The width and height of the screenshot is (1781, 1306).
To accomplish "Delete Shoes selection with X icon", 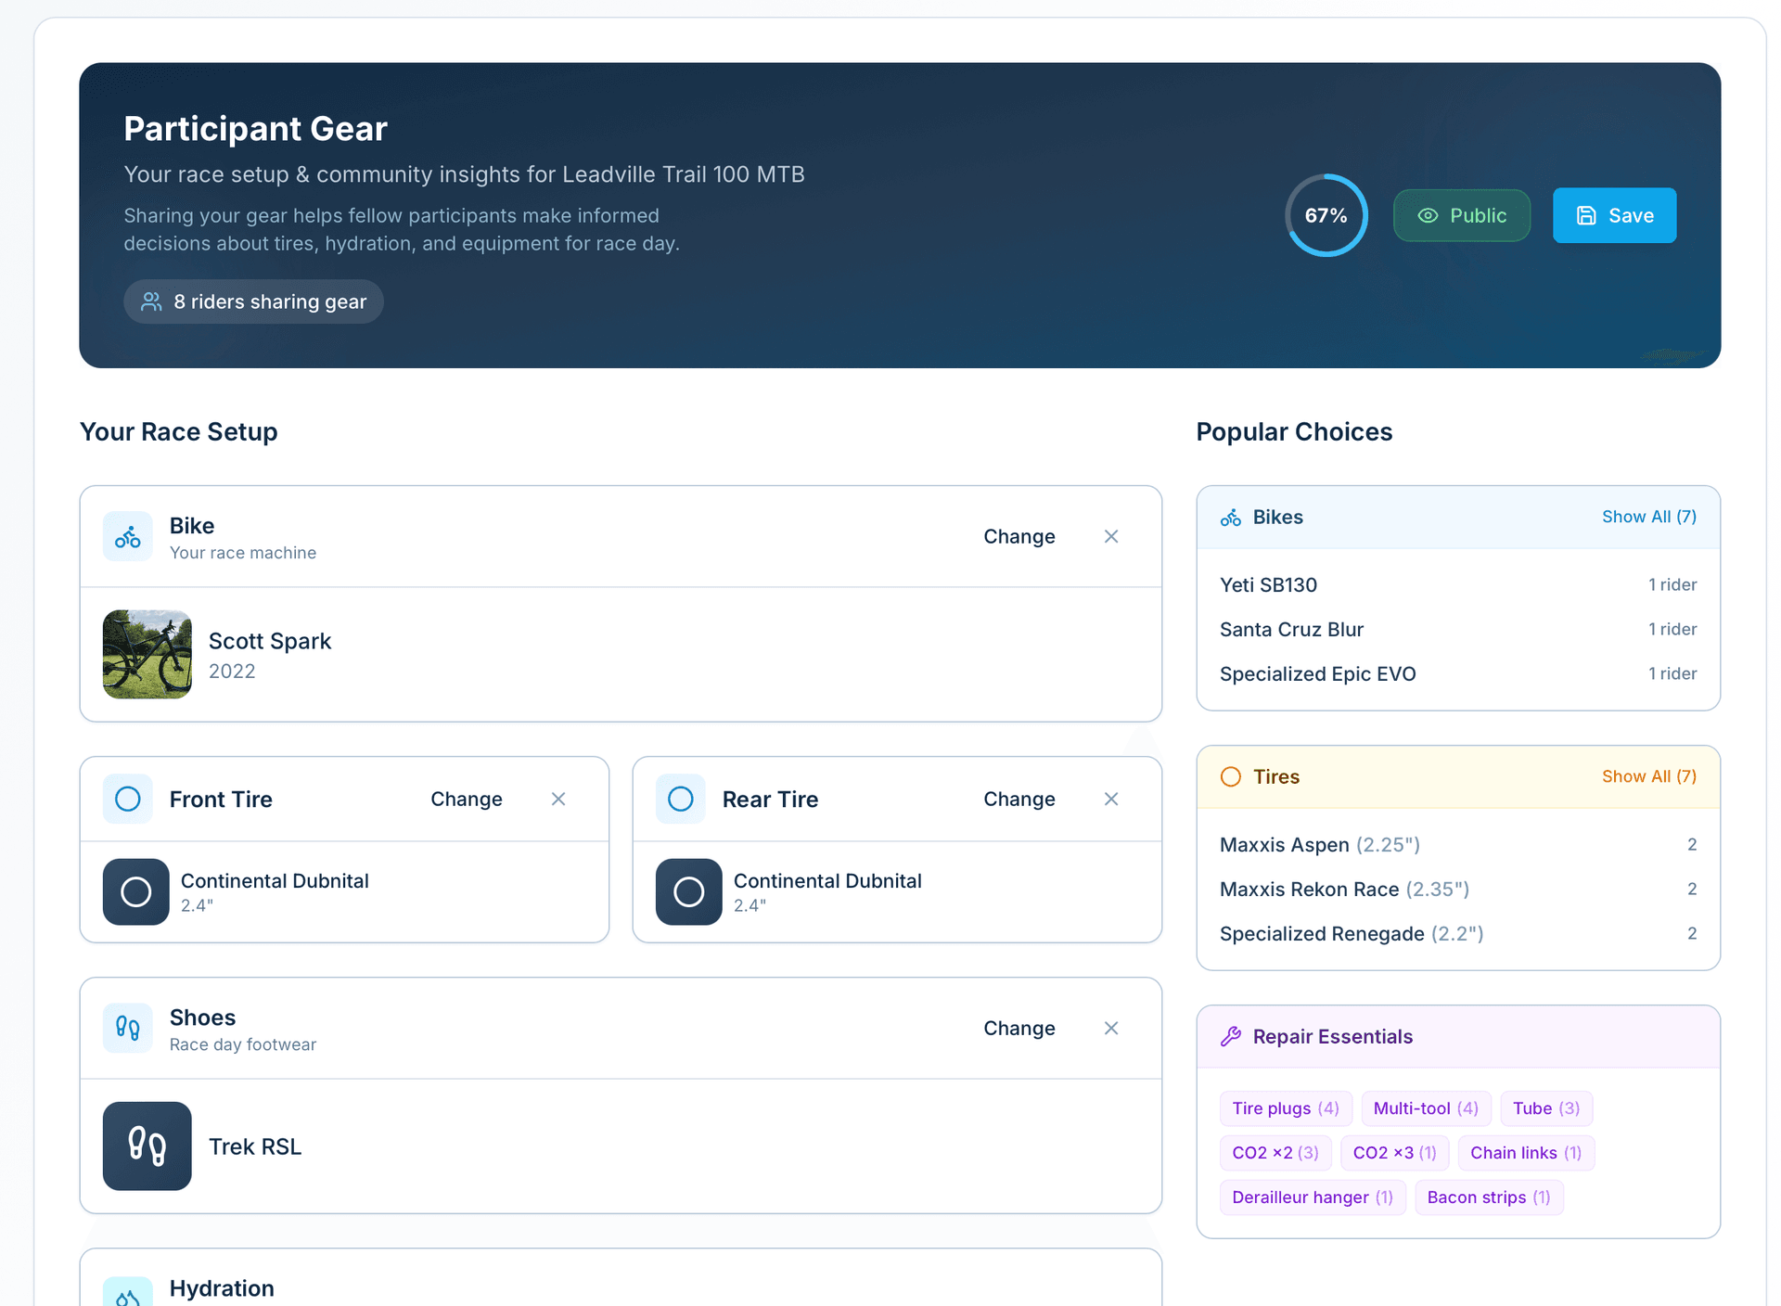I will (1110, 1028).
